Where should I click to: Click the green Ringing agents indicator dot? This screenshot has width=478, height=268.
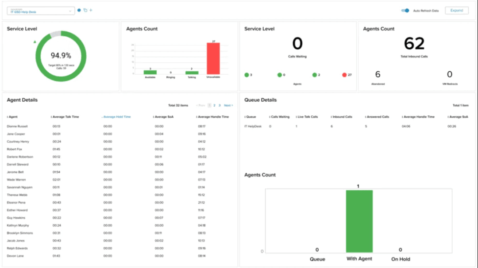coord(281,75)
